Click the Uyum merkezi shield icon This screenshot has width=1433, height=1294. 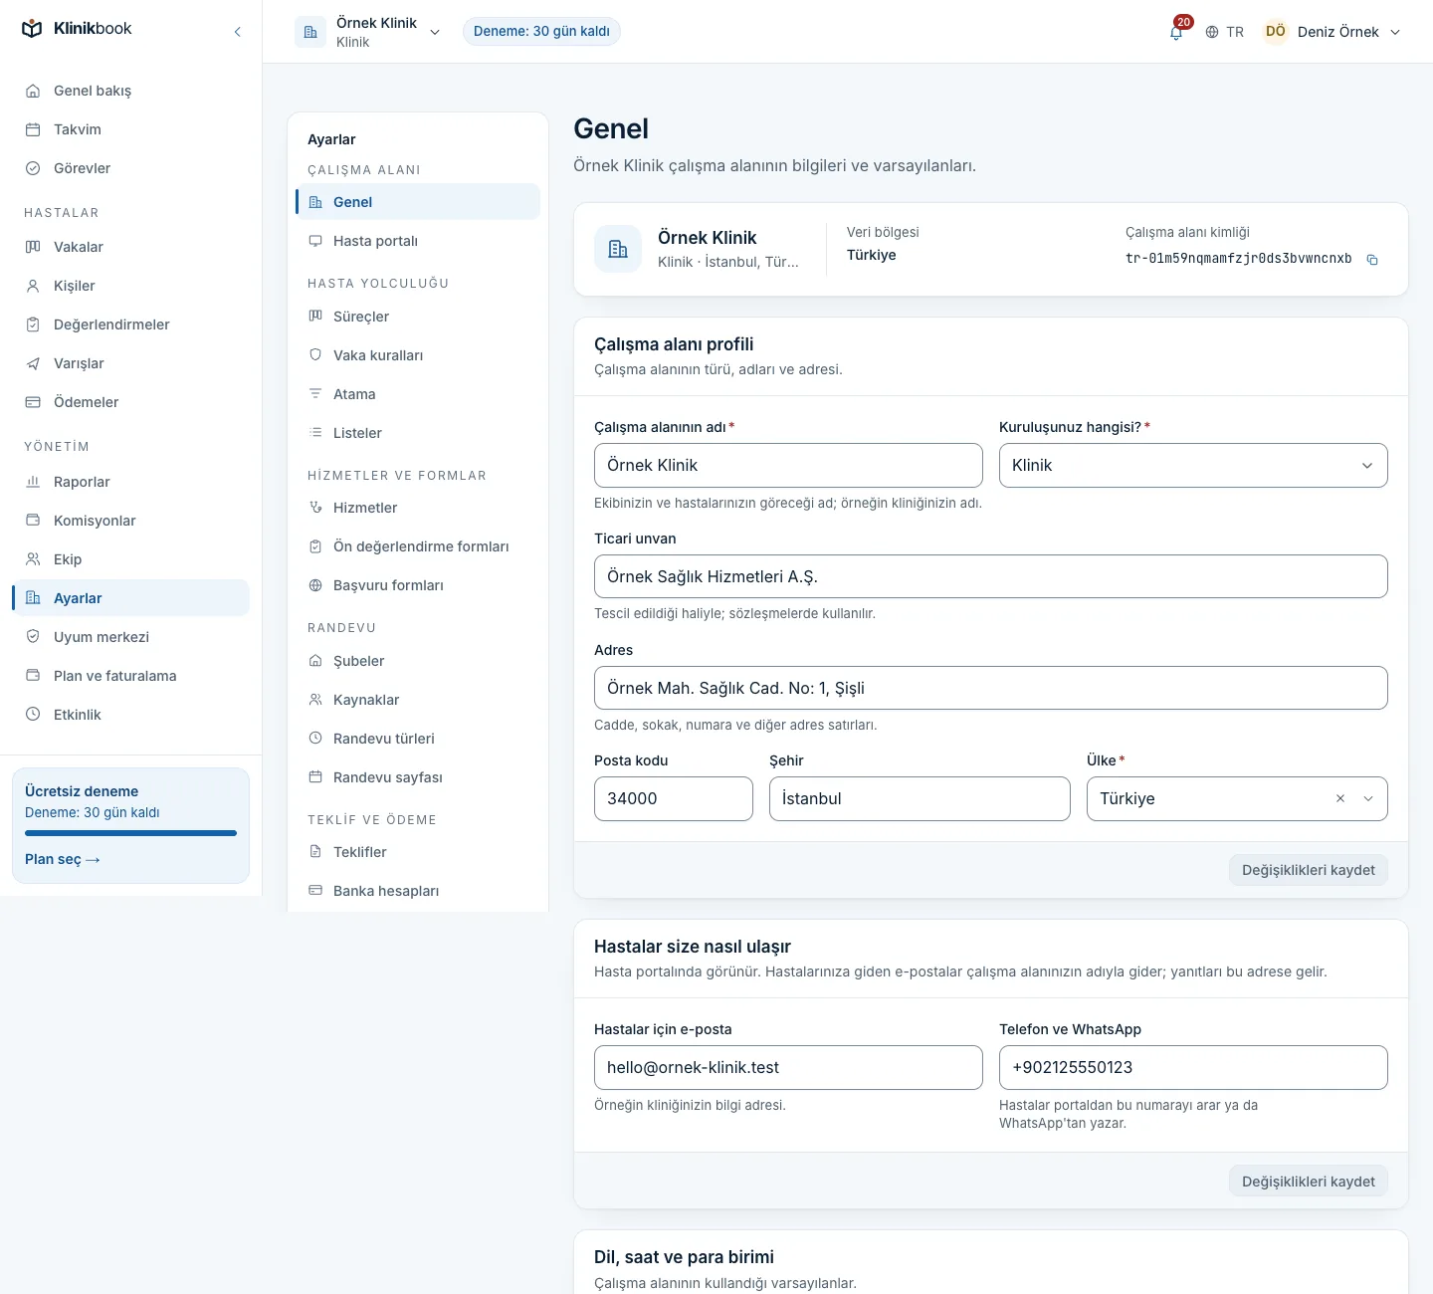pyautogui.click(x=33, y=637)
